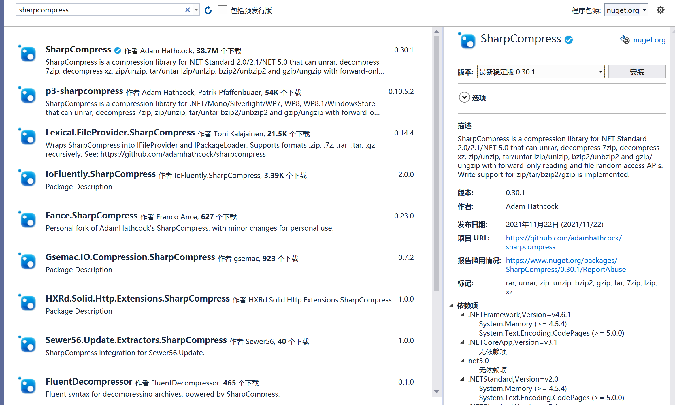The width and height of the screenshot is (675, 405).
Task: Collapse .NETCoreApp,Version=v3.1 node
Action: point(462,342)
